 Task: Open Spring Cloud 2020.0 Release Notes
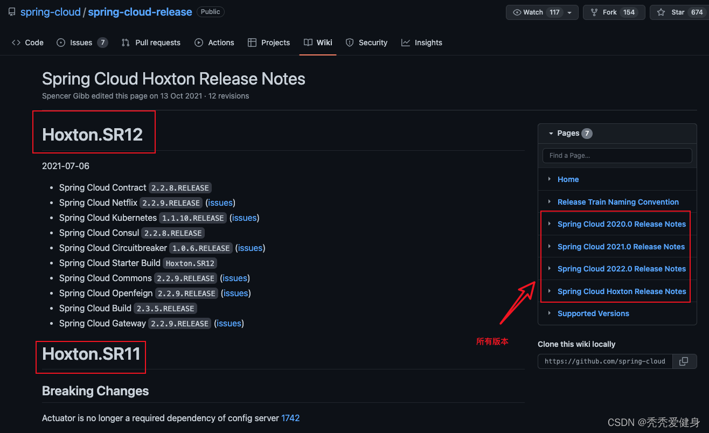coord(622,224)
